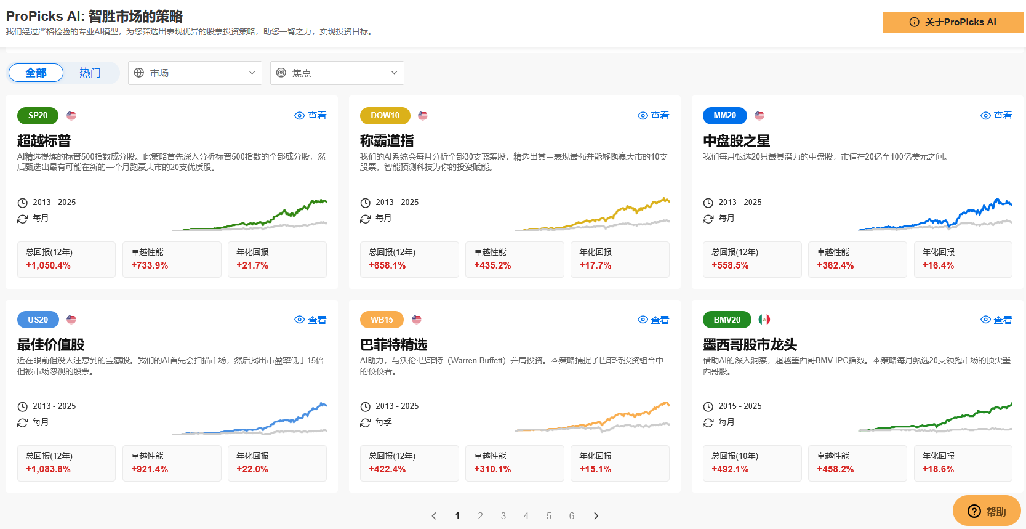The width and height of the screenshot is (1026, 529).
Task: Click the 超越标普 performance chart
Action: [x=249, y=214]
